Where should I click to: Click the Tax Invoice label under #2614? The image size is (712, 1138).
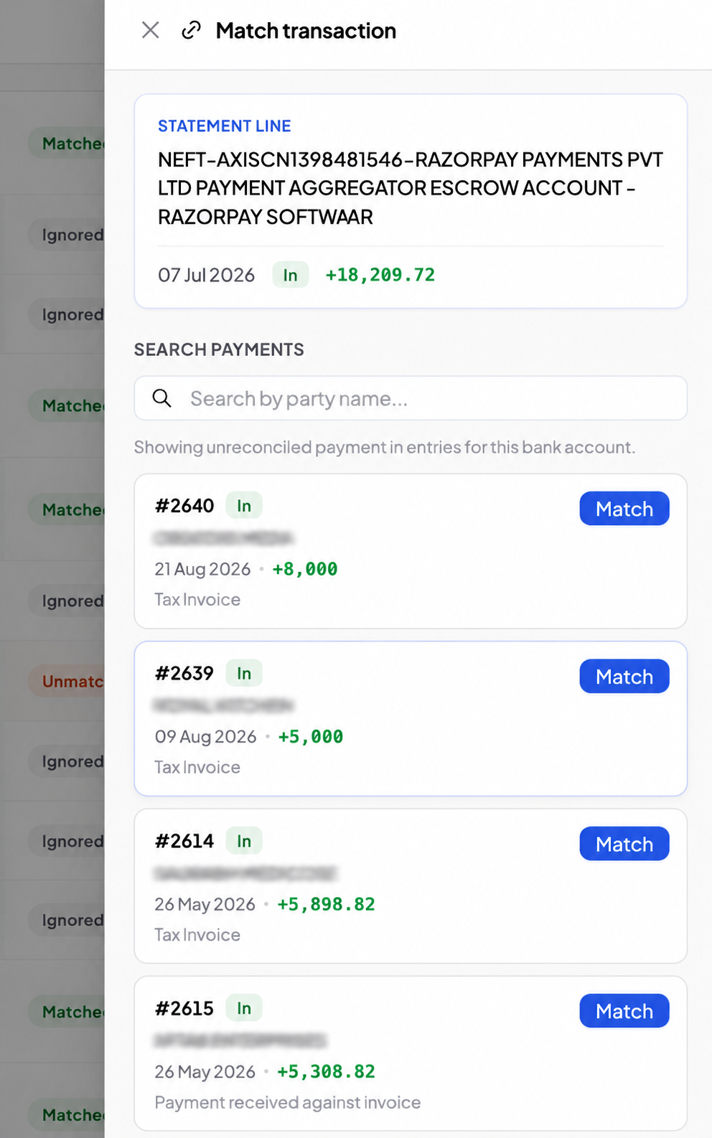197,935
